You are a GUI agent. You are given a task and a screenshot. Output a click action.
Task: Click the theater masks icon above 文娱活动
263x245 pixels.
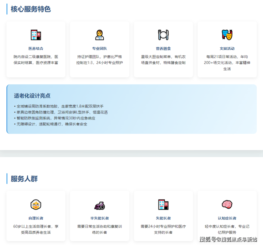(227, 35)
